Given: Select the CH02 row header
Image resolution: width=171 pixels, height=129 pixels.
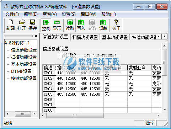Looking at the screenshot, I should coord(49,78).
